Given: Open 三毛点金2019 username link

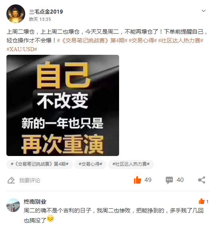Looking at the screenshot, I should pyautogui.click(x=46, y=12).
